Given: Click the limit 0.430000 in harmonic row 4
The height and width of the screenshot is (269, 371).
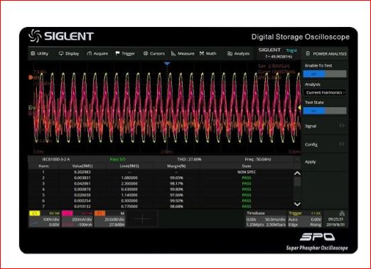Looking at the screenshot, I should click(x=129, y=190).
